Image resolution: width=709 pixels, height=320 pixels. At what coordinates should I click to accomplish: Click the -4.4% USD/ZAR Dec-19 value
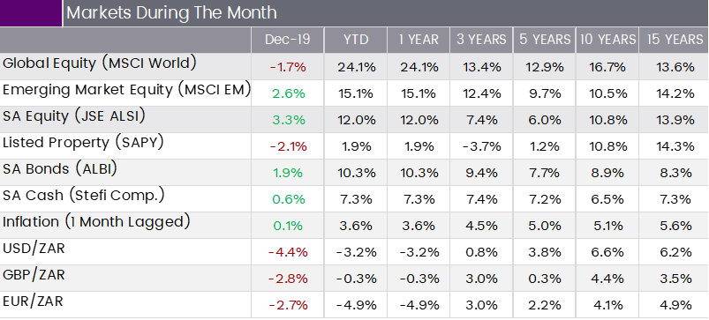288,252
